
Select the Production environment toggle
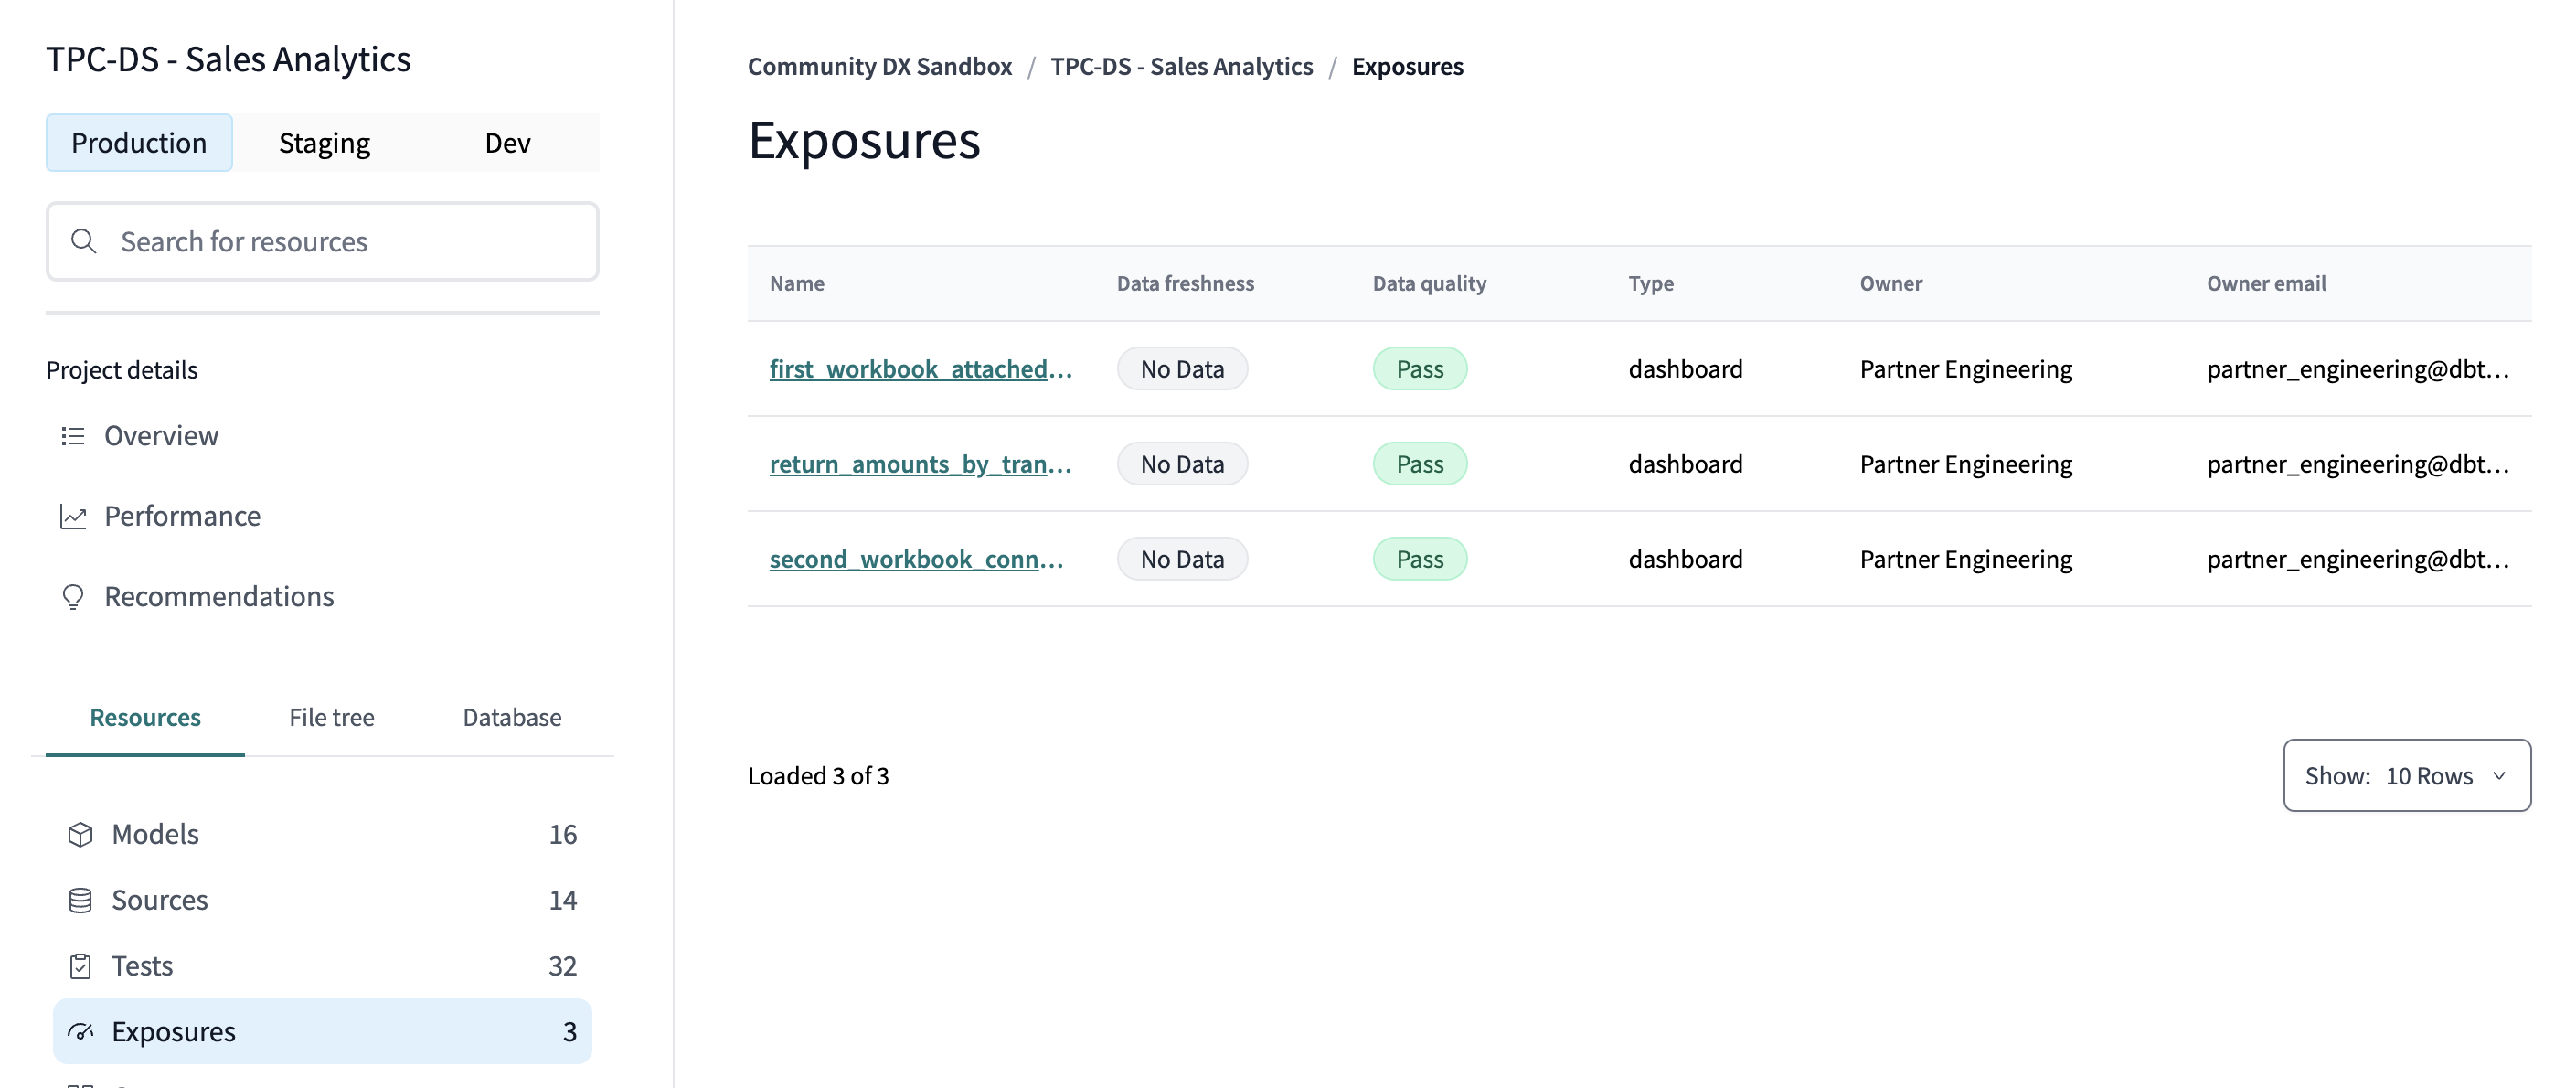(138, 142)
